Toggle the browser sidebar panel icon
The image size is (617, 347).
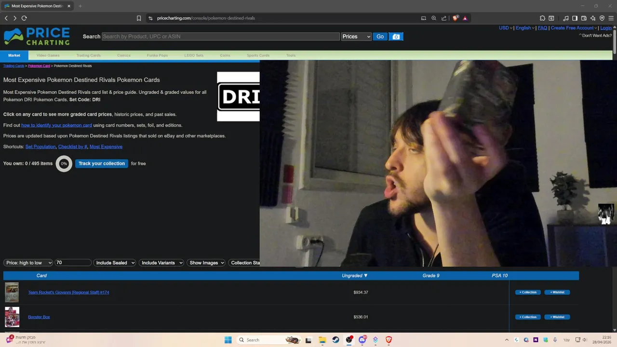575,18
